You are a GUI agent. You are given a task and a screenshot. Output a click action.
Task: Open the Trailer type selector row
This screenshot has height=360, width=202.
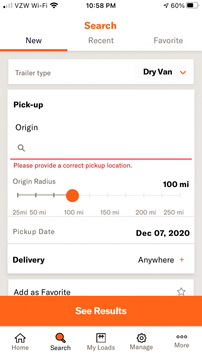pyautogui.click(x=101, y=72)
